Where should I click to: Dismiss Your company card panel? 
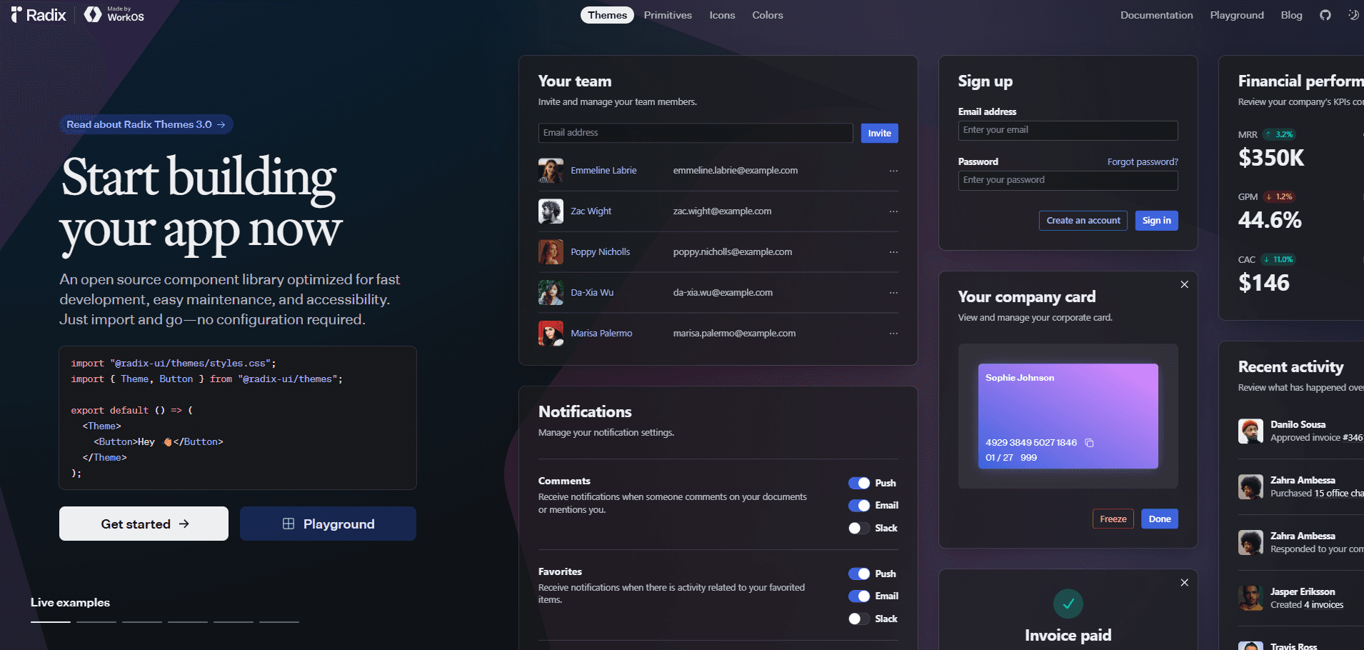pyautogui.click(x=1184, y=284)
